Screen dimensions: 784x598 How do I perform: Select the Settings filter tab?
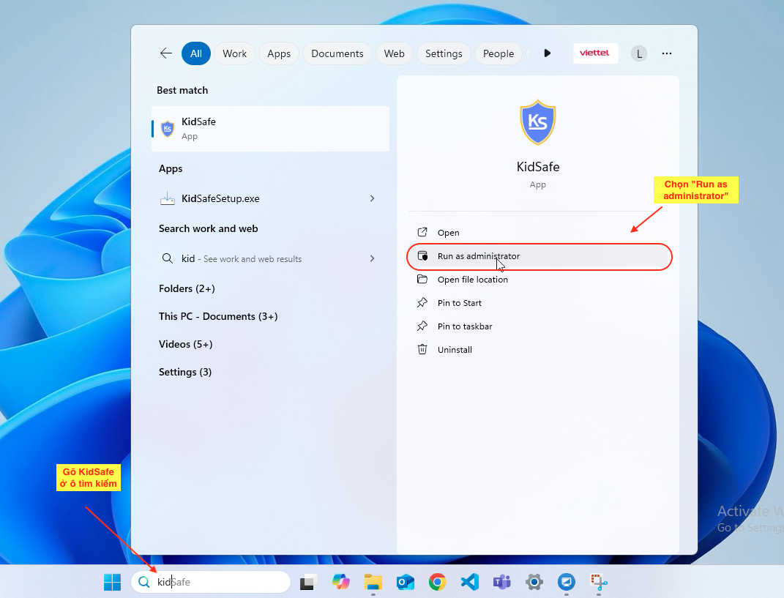pos(444,53)
